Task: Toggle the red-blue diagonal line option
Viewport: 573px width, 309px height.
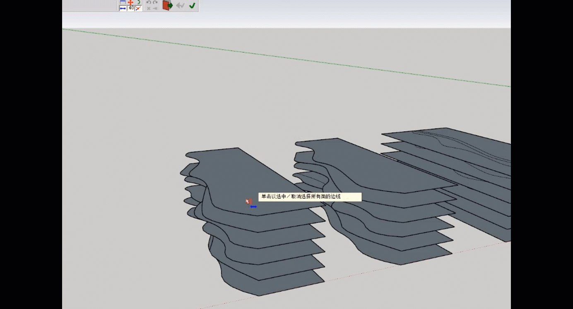Action: [138, 8]
